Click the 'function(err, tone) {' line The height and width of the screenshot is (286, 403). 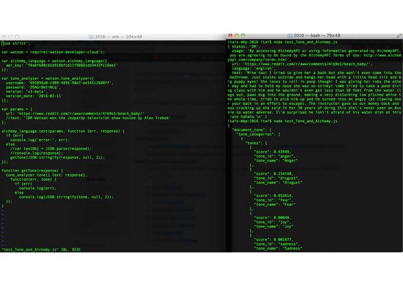click(x=33, y=179)
